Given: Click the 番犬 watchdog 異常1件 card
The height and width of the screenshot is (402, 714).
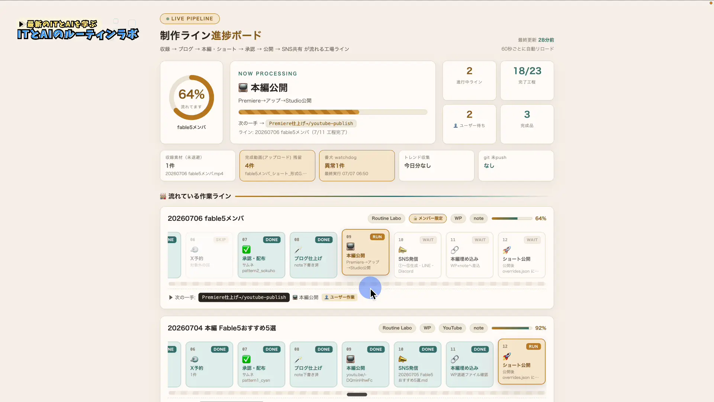Looking at the screenshot, I should tap(357, 166).
